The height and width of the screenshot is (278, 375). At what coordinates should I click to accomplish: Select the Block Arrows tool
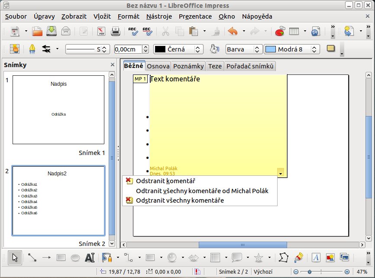click(194, 258)
